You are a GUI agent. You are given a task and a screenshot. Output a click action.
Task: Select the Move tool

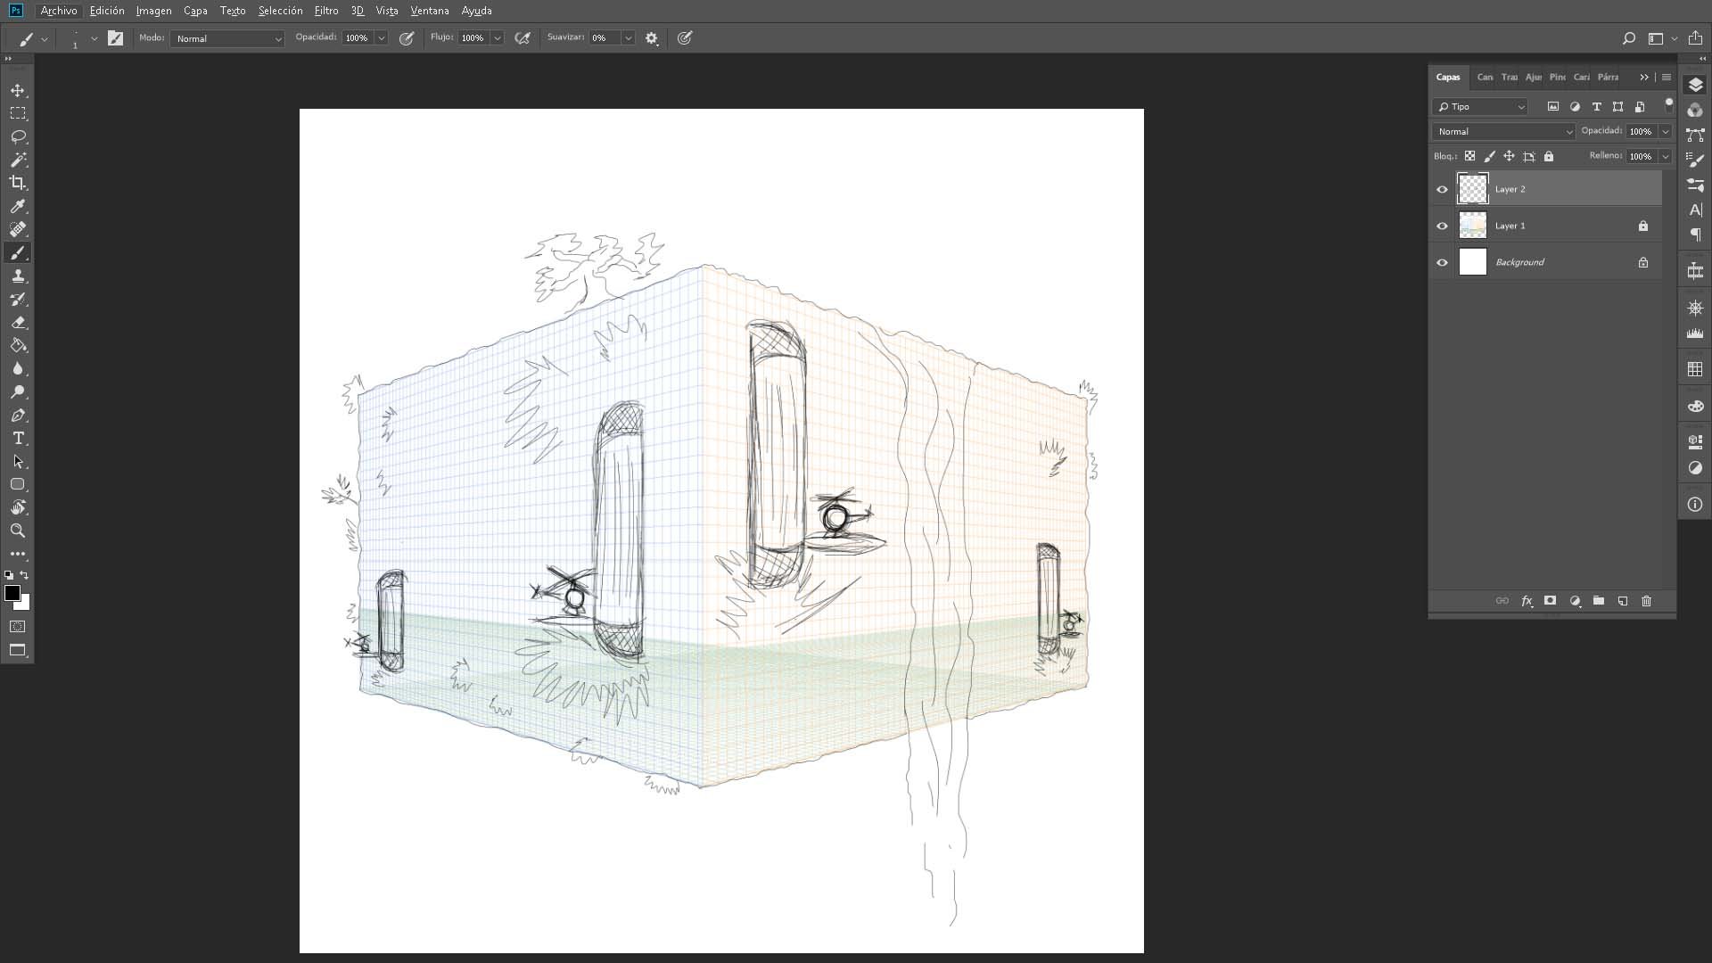point(18,91)
